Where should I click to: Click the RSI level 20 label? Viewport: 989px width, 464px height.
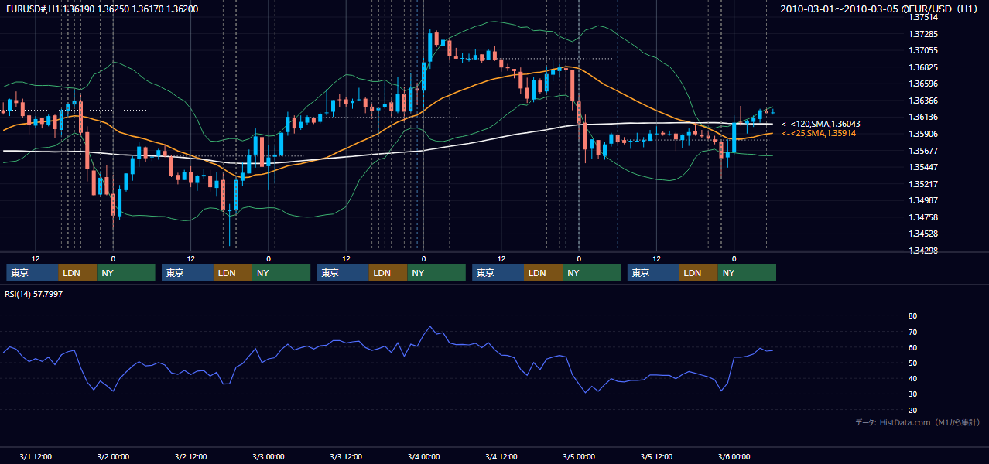(913, 411)
